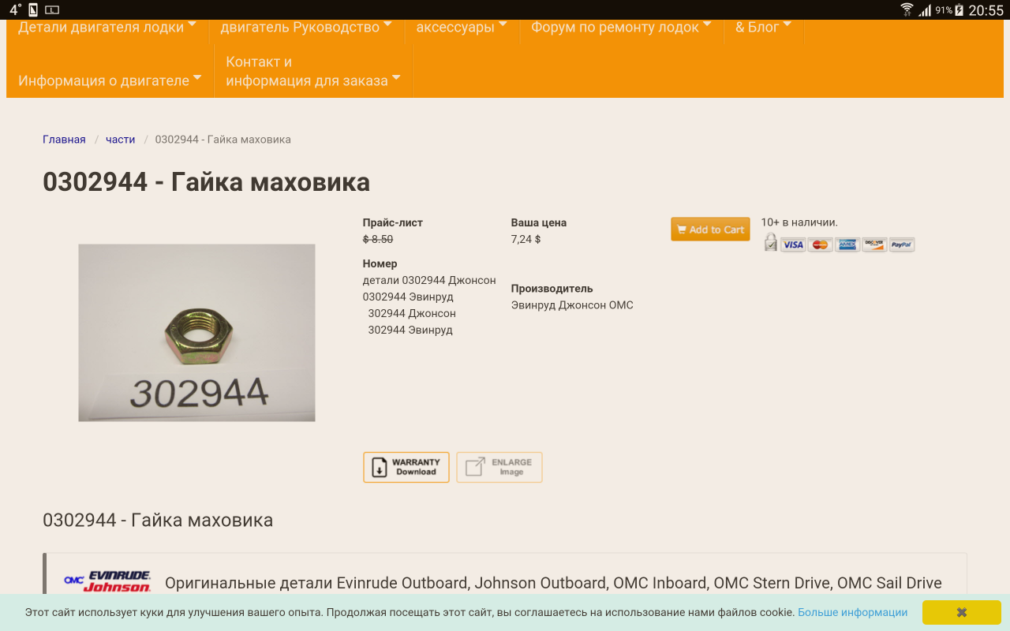Click the Discover card icon

click(x=874, y=245)
